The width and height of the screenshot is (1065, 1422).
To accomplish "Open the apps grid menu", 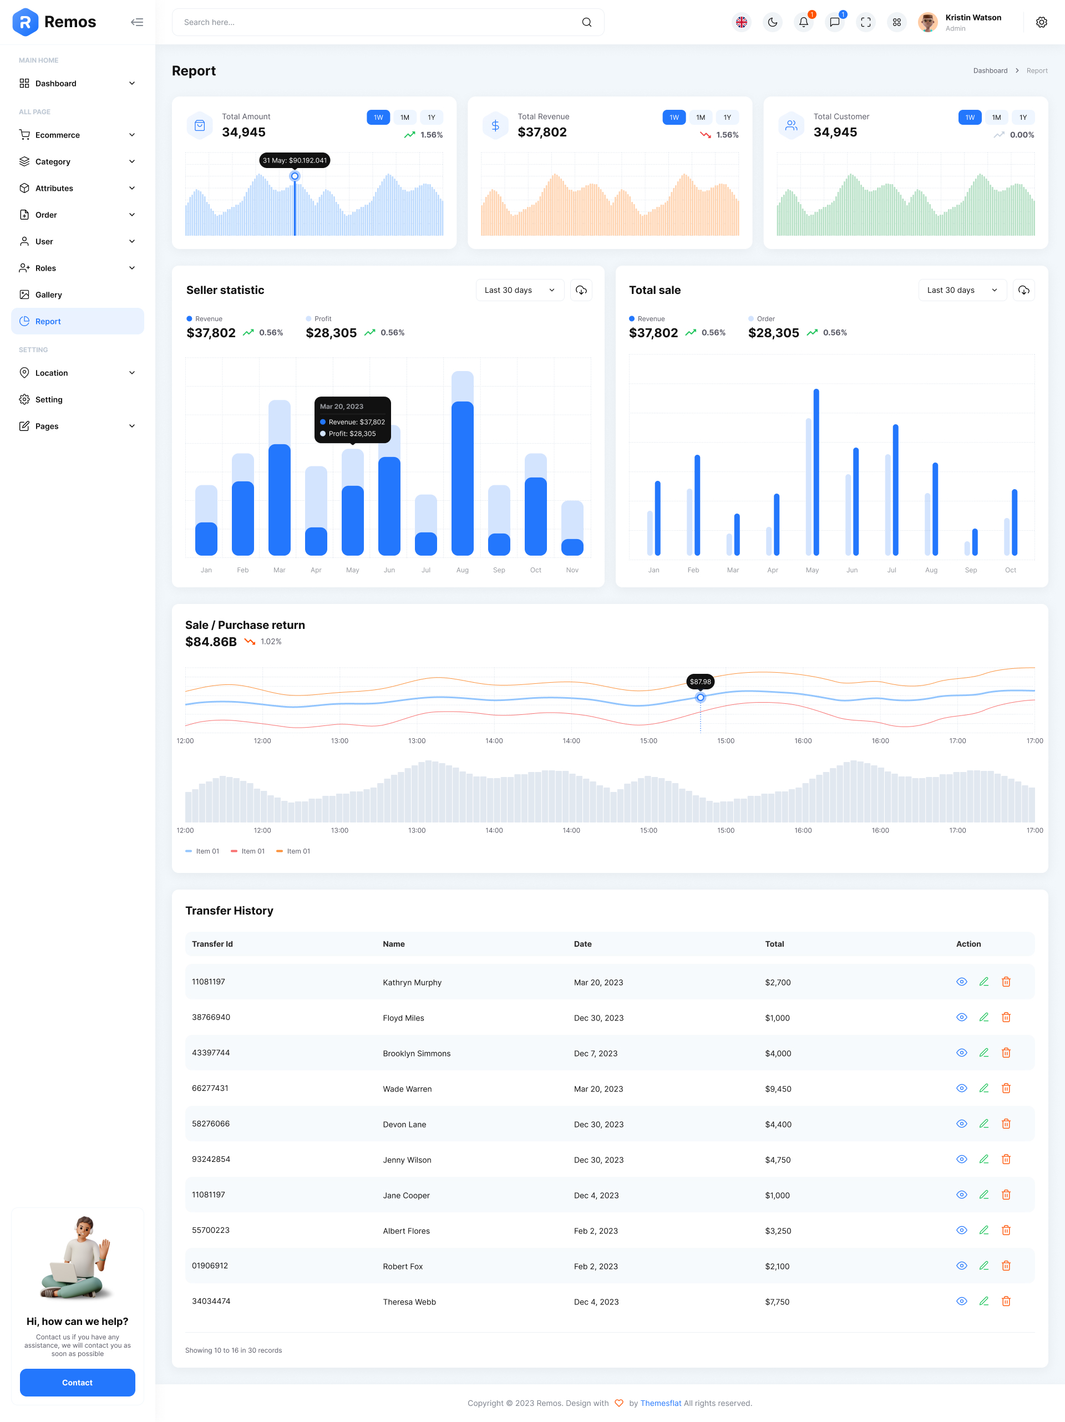I will [x=896, y=22].
